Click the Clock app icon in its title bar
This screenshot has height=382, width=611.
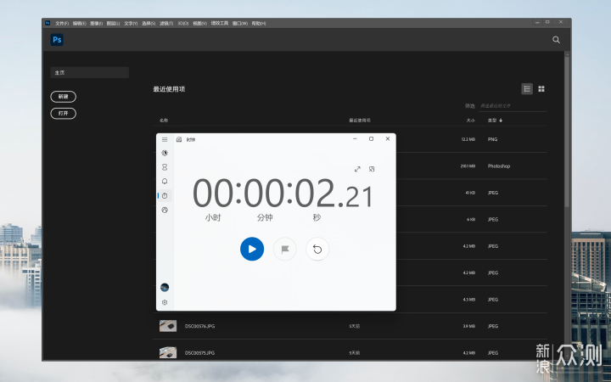pos(179,139)
